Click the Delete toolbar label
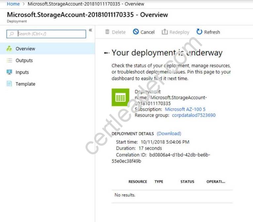 tap(119, 32)
